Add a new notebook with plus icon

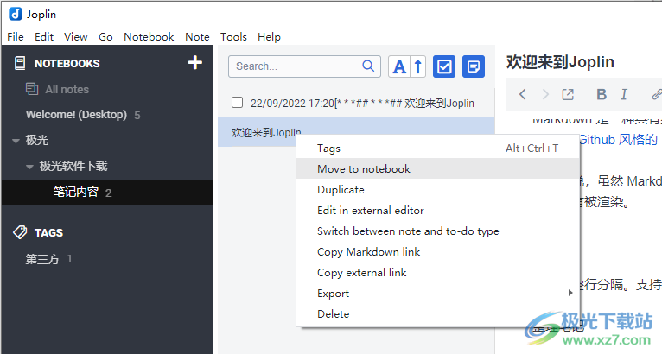pyautogui.click(x=195, y=63)
